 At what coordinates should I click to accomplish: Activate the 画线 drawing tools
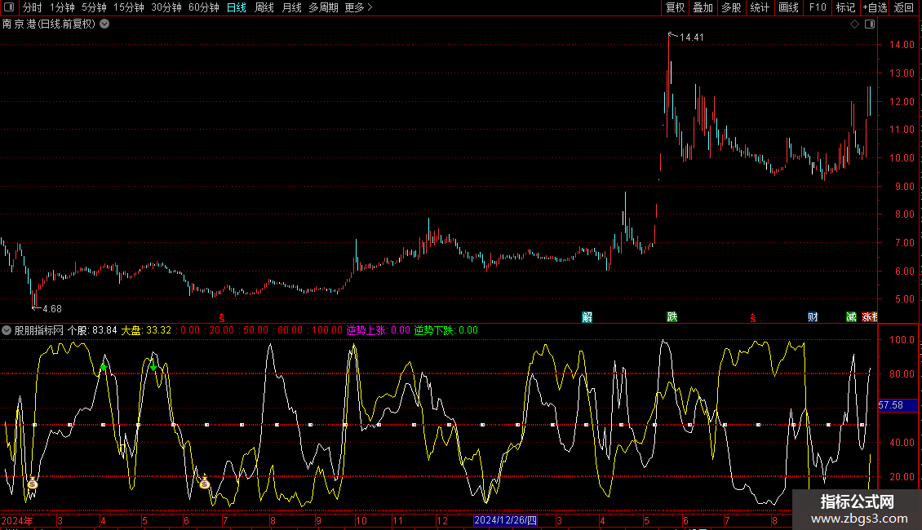coord(788,7)
